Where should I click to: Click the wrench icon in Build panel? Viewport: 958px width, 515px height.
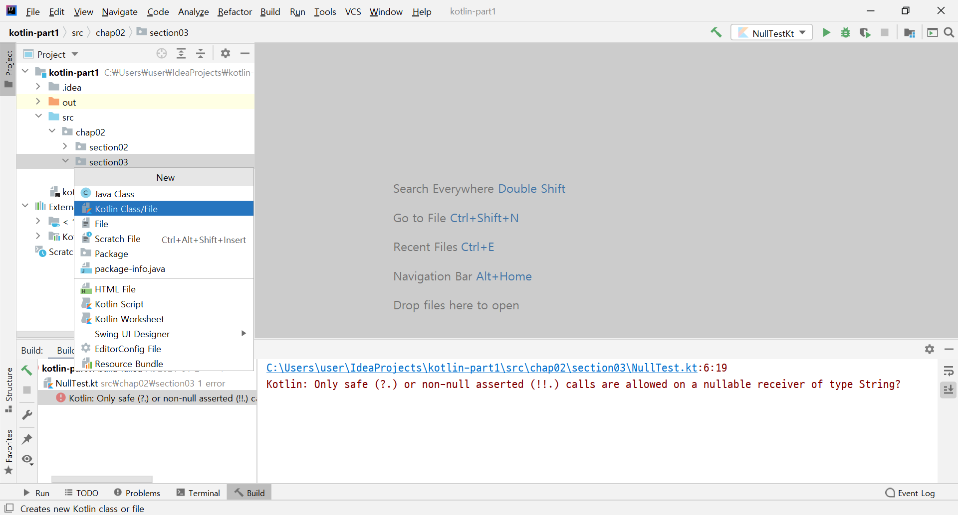27,414
